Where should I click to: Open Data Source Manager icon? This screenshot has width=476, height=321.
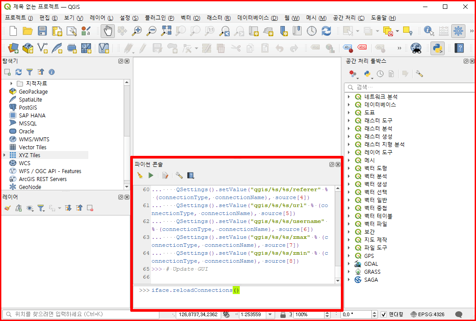13,48
